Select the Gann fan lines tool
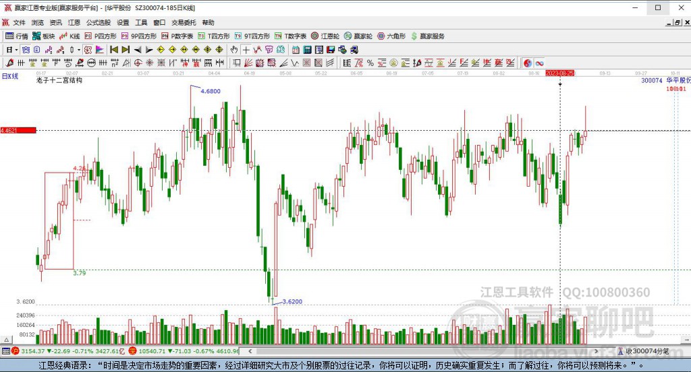This screenshot has width=691, height=372. point(248,63)
